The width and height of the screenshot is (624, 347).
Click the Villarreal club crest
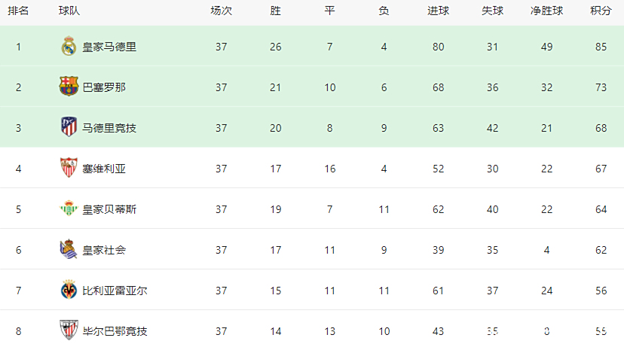point(69,290)
